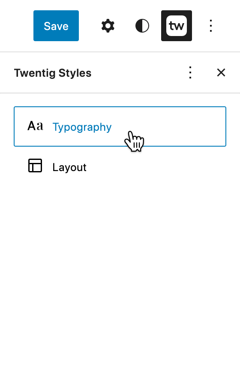Click the blue Save button
Screen dimensions: 240x379
point(56,26)
